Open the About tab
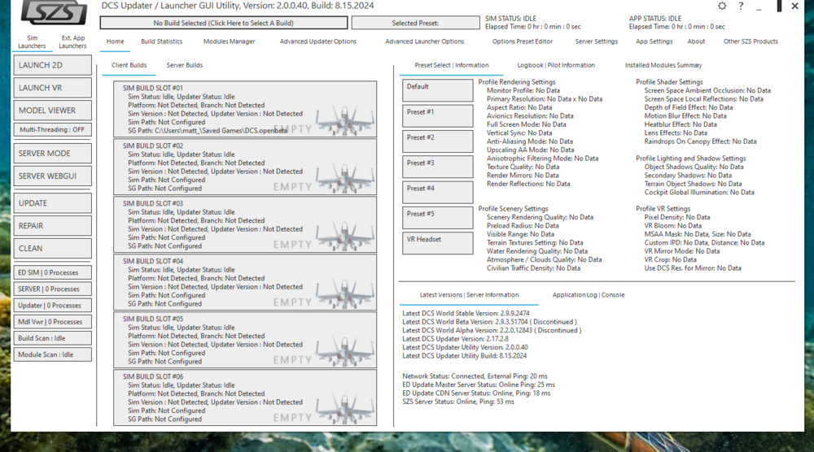This screenshot has height=452, width=814. (x=696, y=41)
